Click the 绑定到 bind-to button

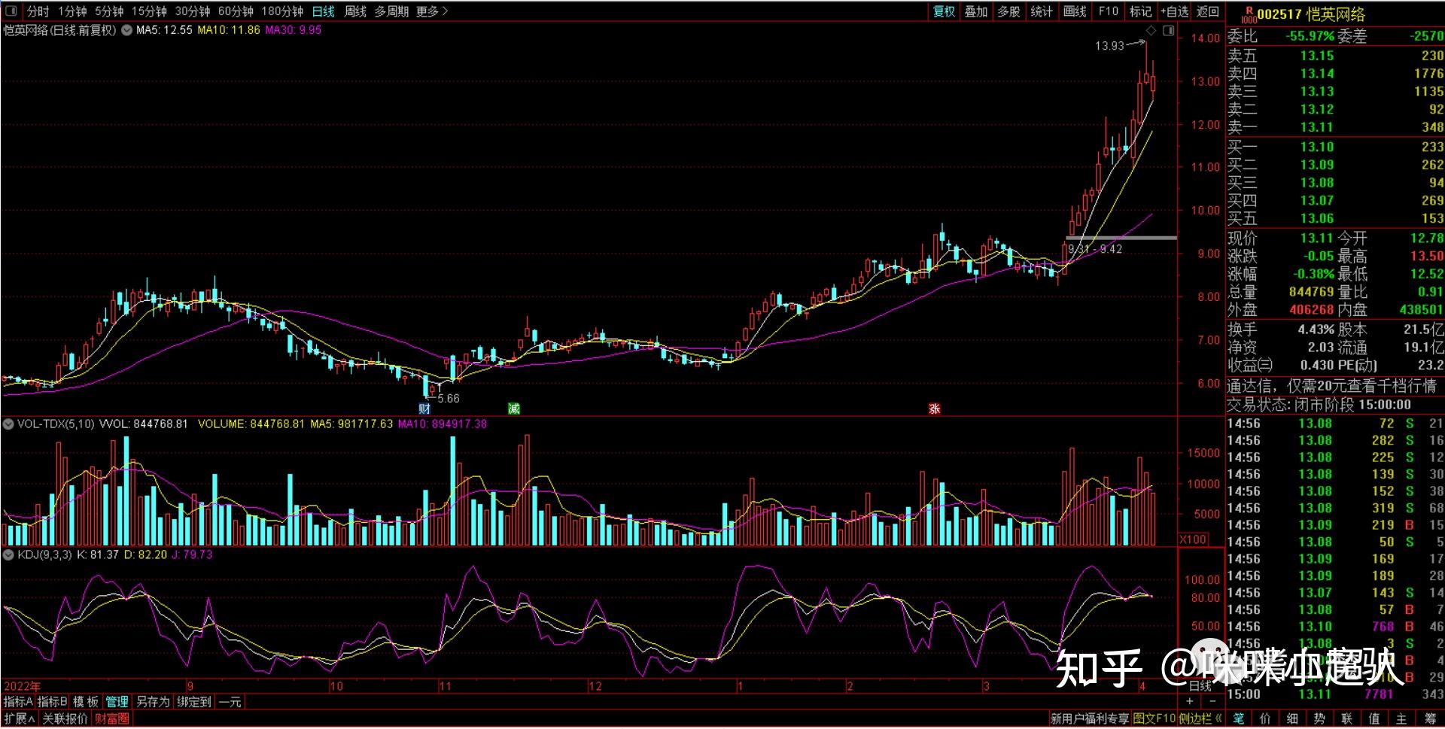coord(193,701)
